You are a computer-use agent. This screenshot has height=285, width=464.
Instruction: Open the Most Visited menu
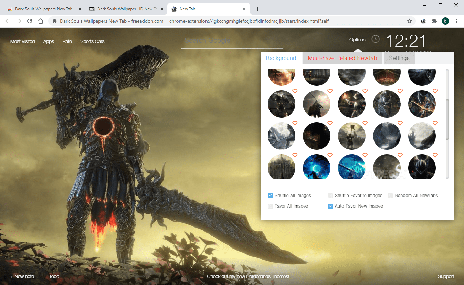pos(23,41)
